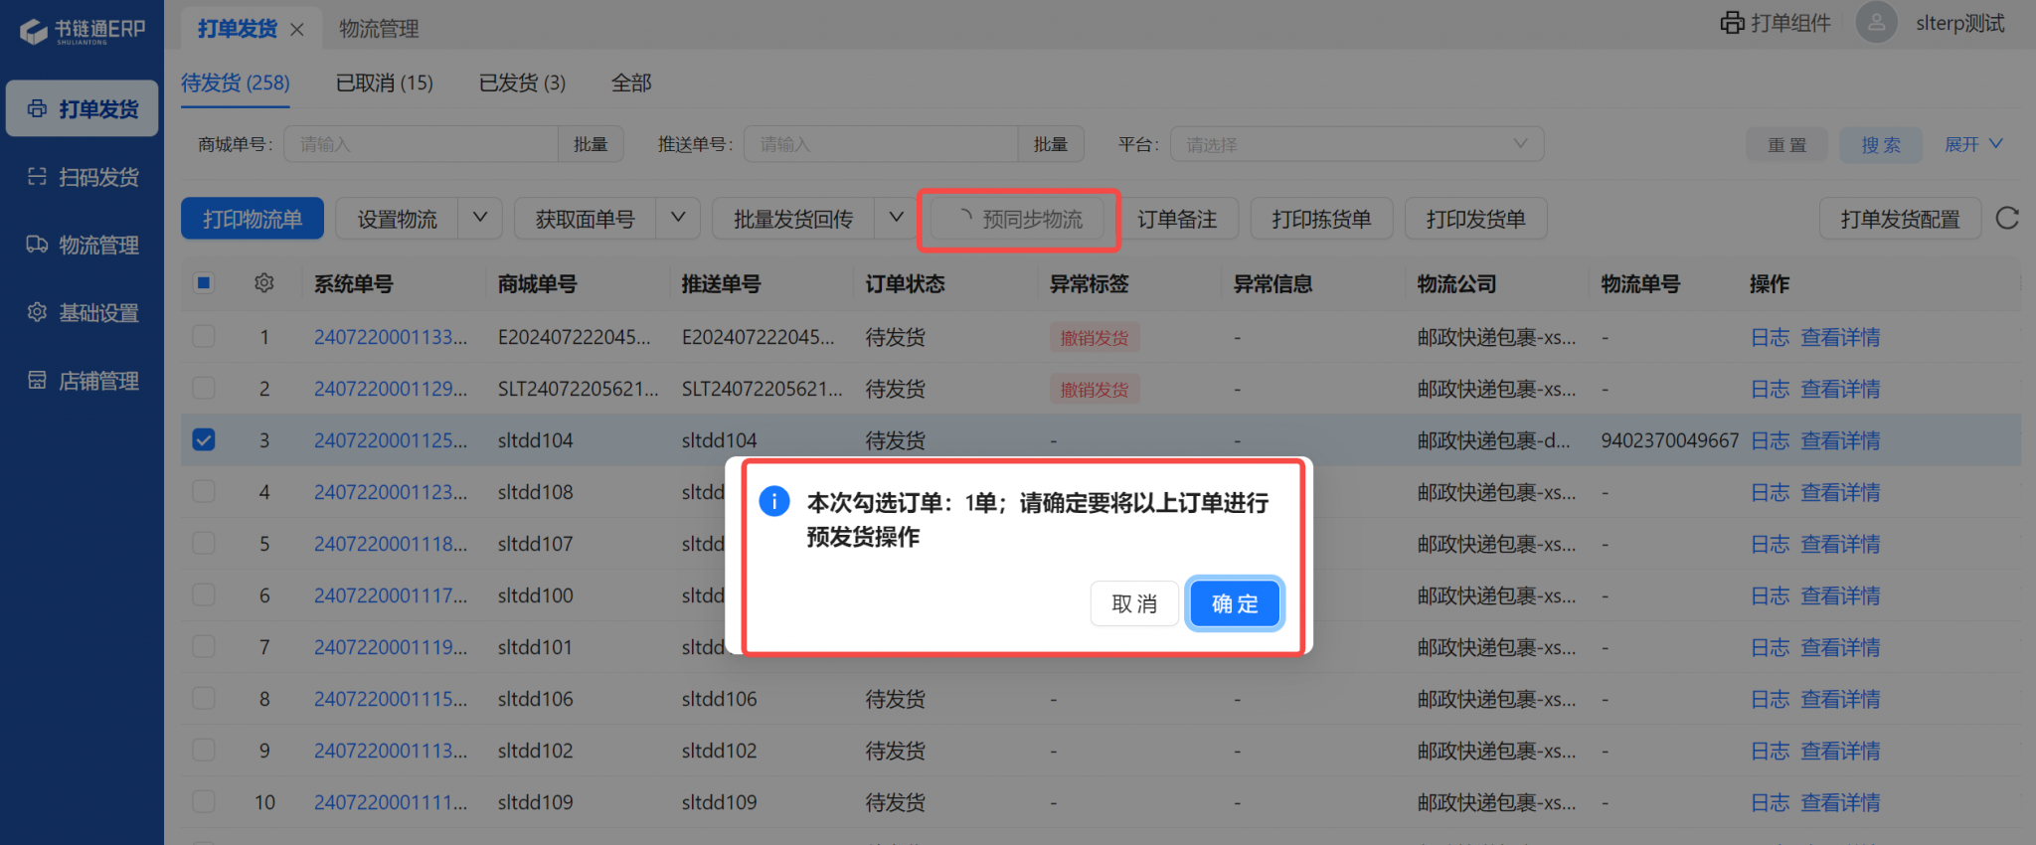Screen dimensions: 2036x845
Task: Click the 获取面单号 button
Action: click(x=585, y=218)
